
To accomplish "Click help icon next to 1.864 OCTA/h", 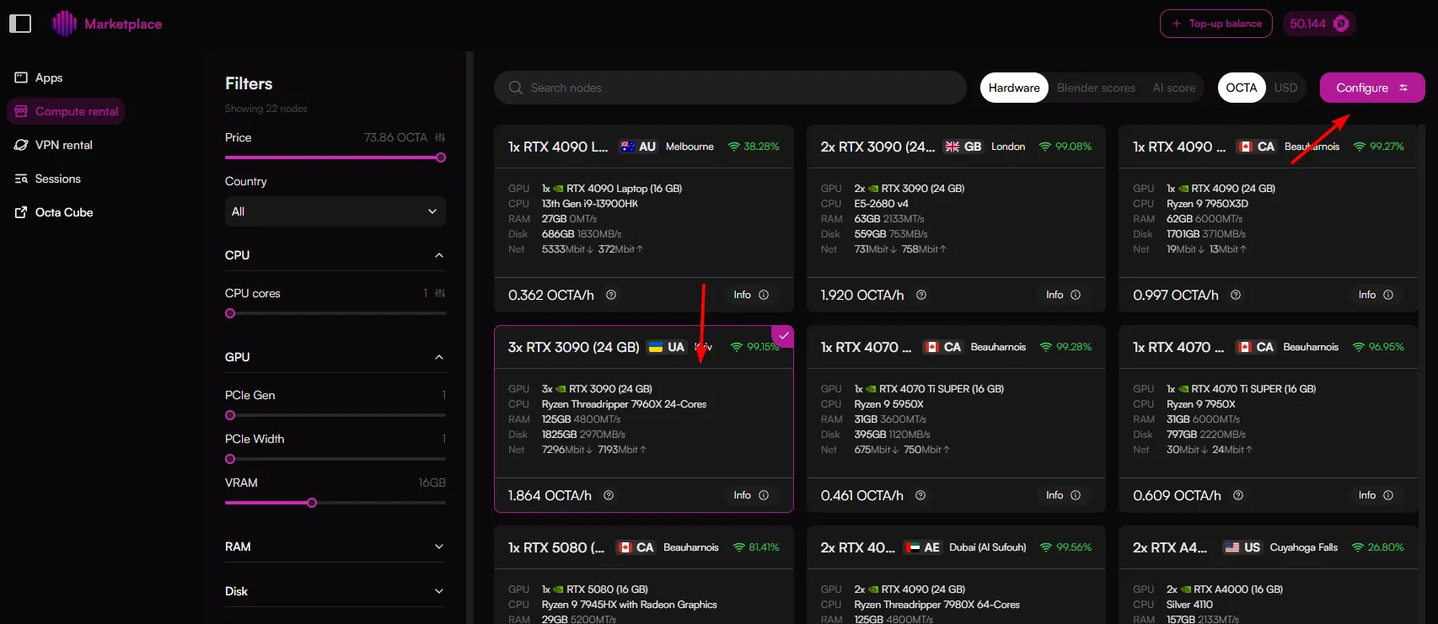I will point(609,495).
